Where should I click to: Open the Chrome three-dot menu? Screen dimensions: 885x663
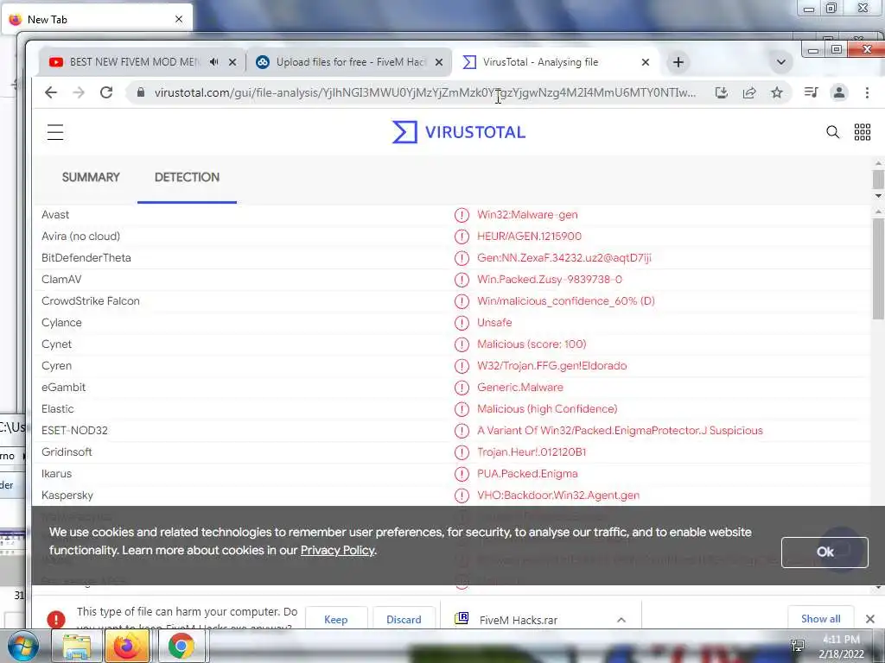[867, 92]
